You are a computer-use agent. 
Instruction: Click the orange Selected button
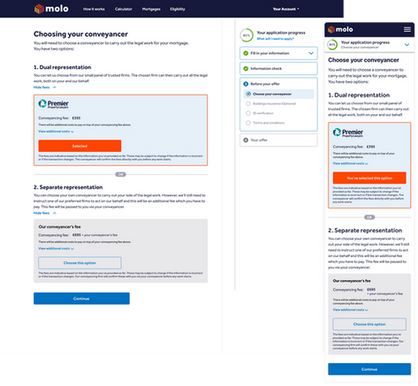pos(80,146)
